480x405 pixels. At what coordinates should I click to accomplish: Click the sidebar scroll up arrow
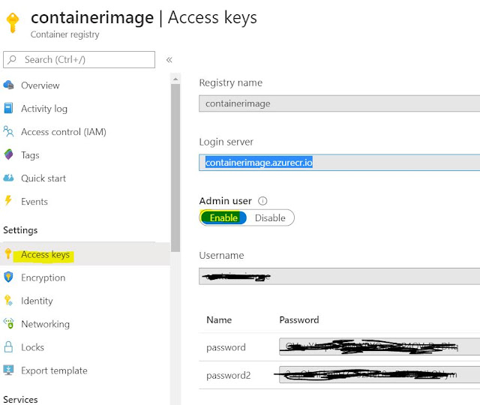click(x=175, y=79)
